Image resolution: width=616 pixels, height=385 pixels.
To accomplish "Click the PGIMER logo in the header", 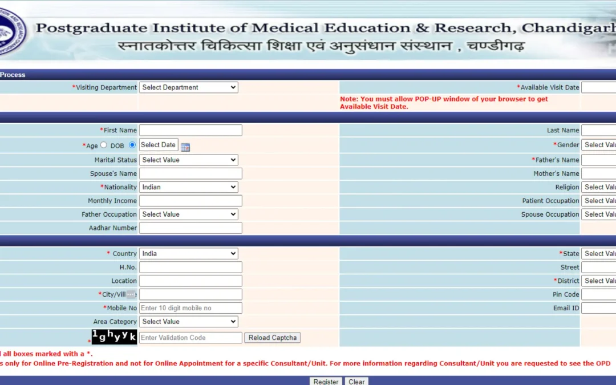I will (13, 32).
